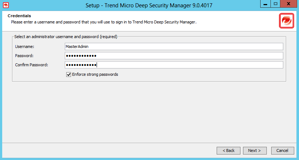This screenshot has height=160, width=299.
Task: Minimize the Setup window
Action: 265,4
